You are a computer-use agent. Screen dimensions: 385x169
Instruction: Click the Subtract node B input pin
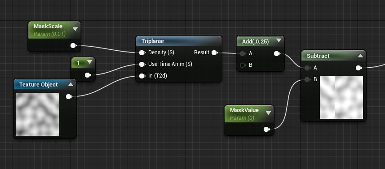(307, 79)
